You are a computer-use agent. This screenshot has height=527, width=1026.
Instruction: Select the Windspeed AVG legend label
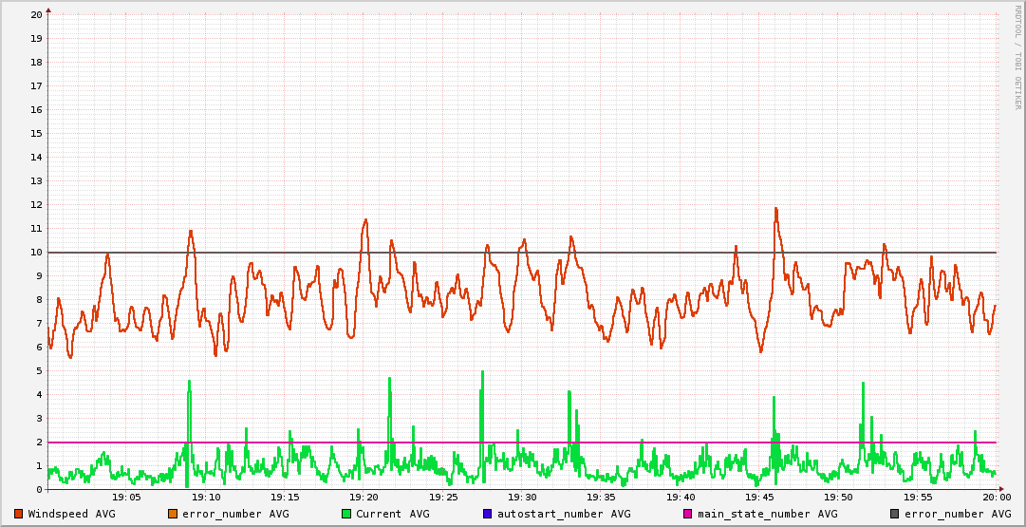pyautogui.click(x=71, y=514)
